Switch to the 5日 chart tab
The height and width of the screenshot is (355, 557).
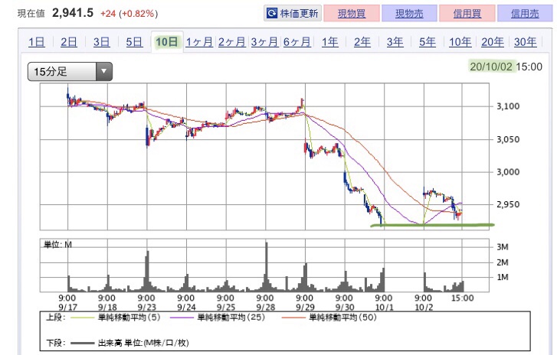click(x=134, y=42)
